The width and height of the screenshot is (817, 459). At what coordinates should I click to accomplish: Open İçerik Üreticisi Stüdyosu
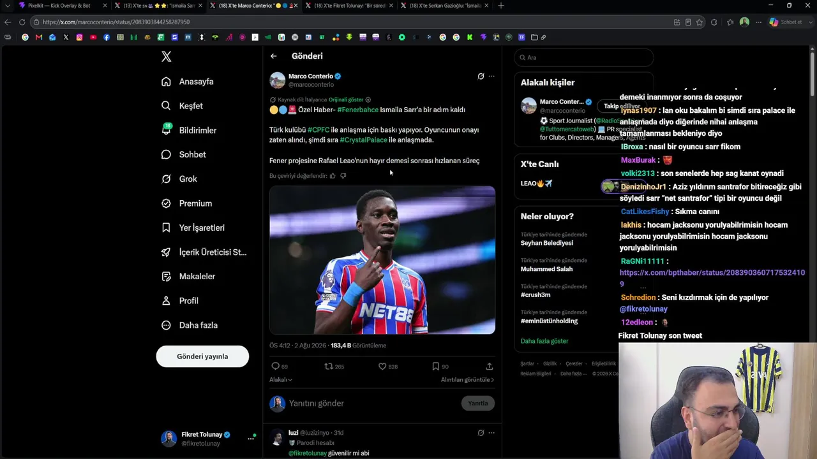coord(204,252)
